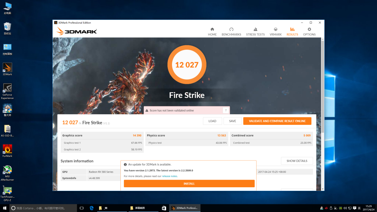377x212 pixels.
Task: Open 屏幕截图 folder taskbar button
Action: [144, 208]
